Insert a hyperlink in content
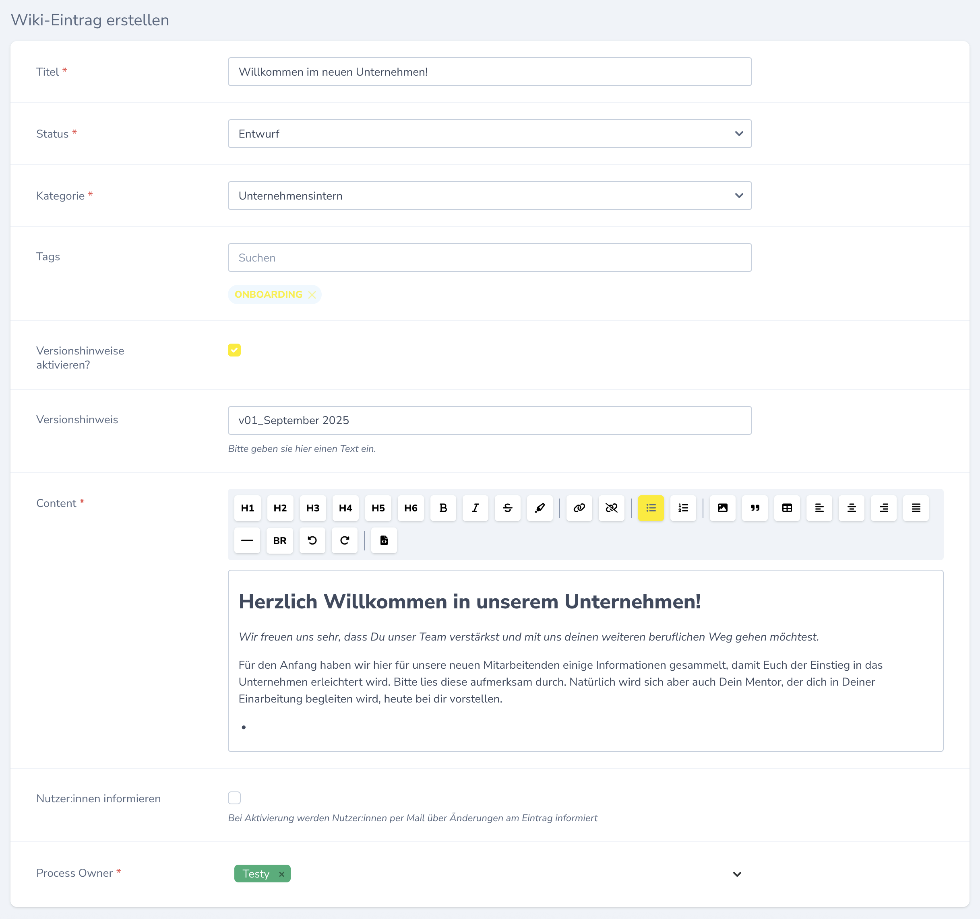The image size is (980, 919). point(579,508)
